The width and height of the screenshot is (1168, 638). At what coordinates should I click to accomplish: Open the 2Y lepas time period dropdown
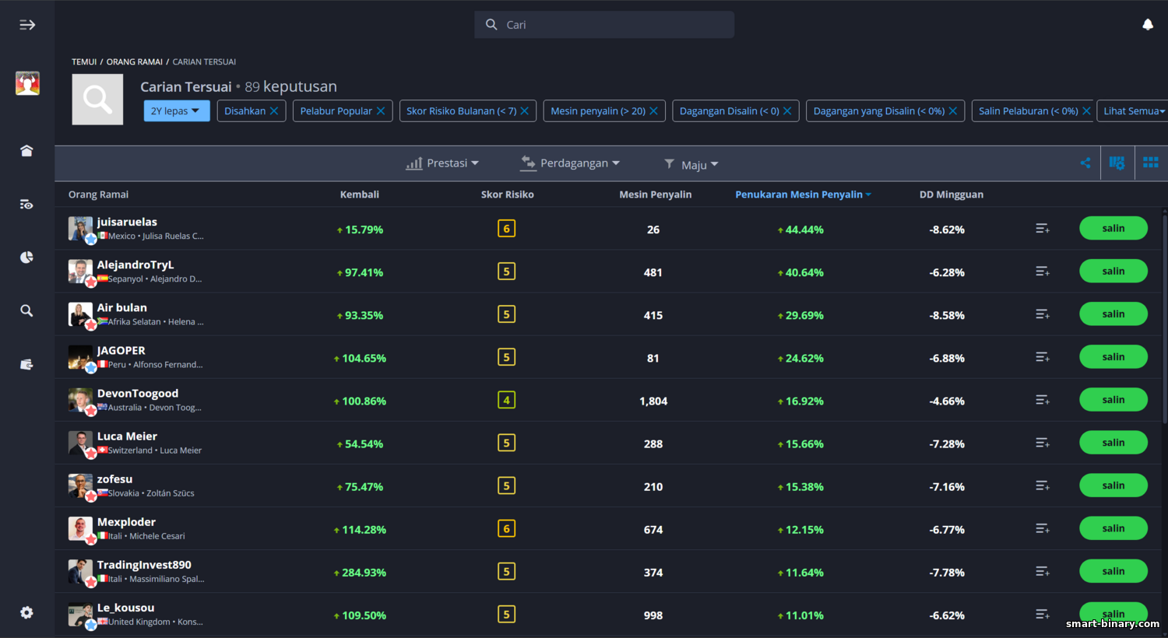coord(176,111)
